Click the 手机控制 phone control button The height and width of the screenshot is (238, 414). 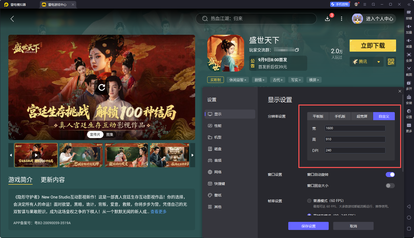coord(340,4)
